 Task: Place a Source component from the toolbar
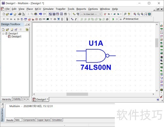(4, 19)
